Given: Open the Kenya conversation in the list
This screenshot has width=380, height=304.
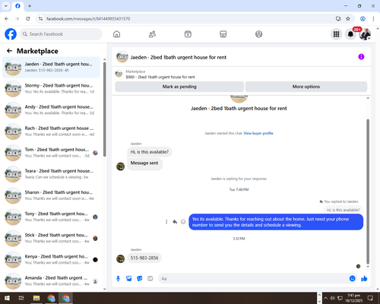Looking at the screenshot, I should (51, 259).
